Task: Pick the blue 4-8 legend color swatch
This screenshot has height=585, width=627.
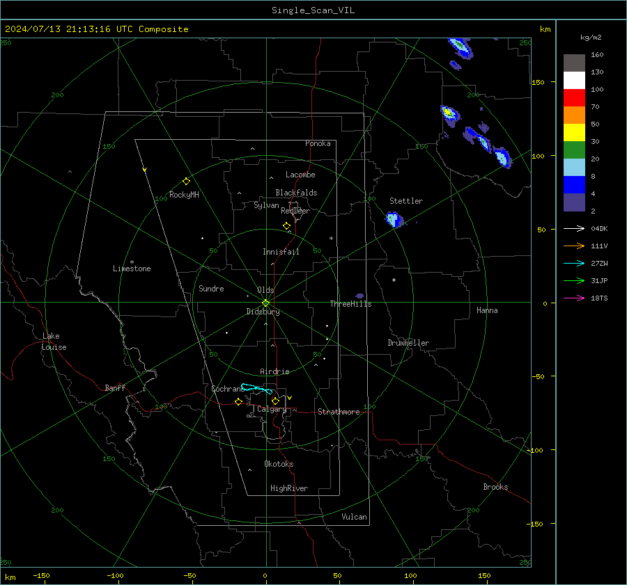Action: click(574, 185)
